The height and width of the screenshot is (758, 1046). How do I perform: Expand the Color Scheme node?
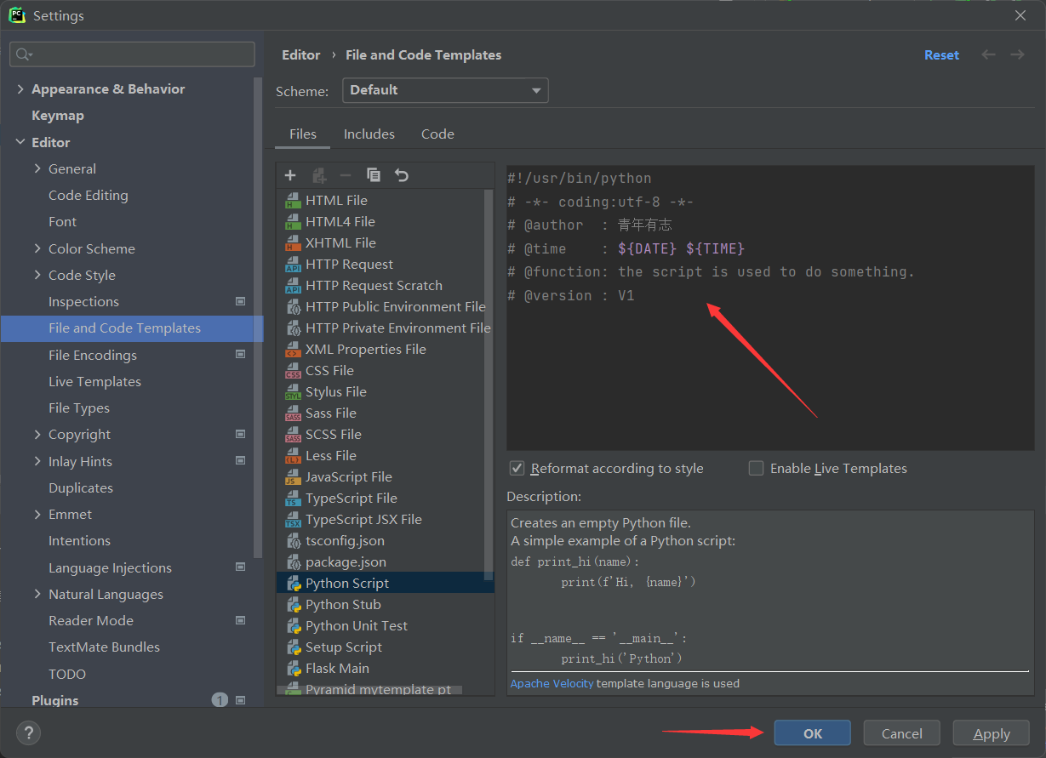coord(37,248)
